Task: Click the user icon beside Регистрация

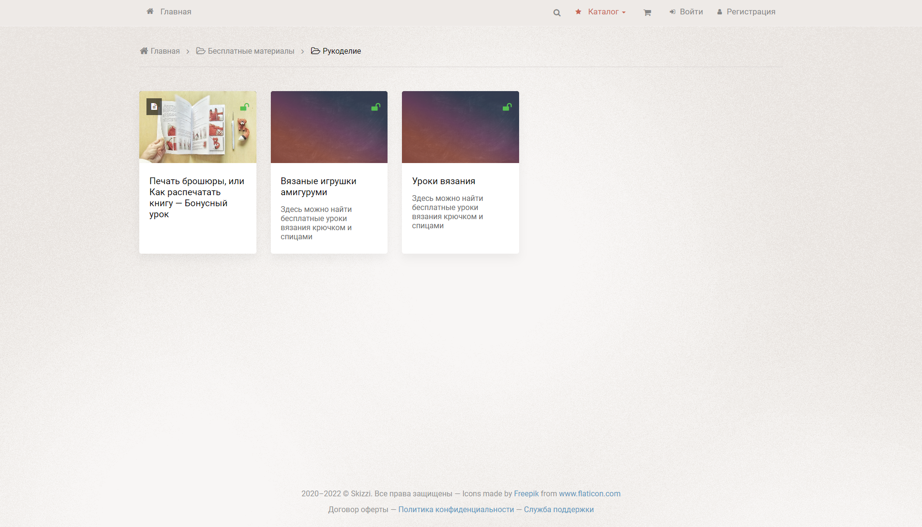Action: click(x=719, y=12)
